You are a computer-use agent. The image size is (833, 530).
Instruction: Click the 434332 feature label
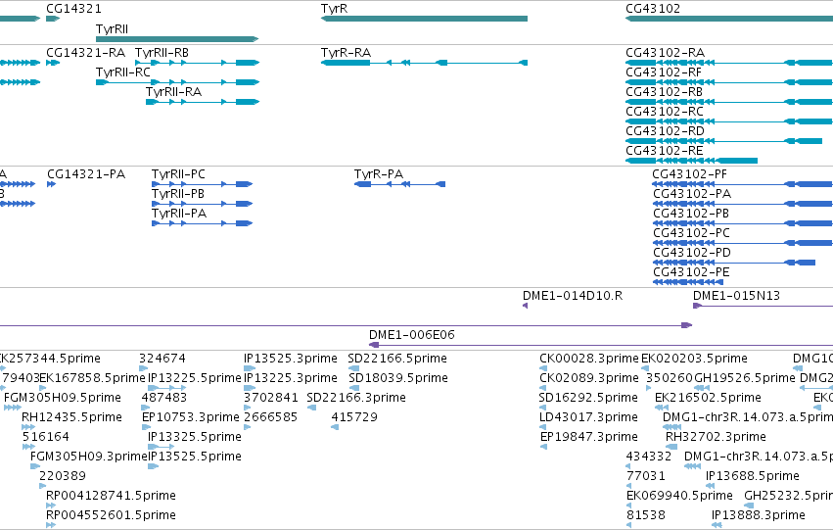click(x=649, y=458)
